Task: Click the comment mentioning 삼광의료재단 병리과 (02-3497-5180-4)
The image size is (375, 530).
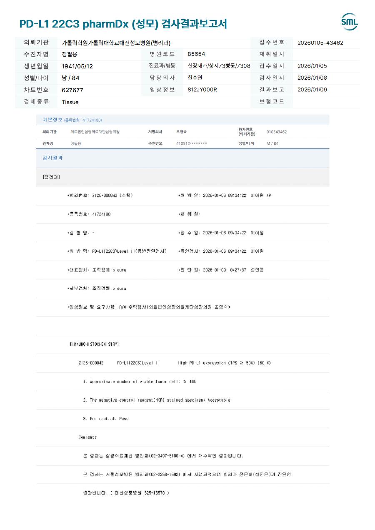Action: tap(163, 456)
